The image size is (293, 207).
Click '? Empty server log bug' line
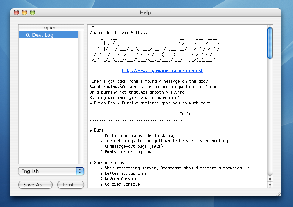pyautogui.click(x=126, y=152)
